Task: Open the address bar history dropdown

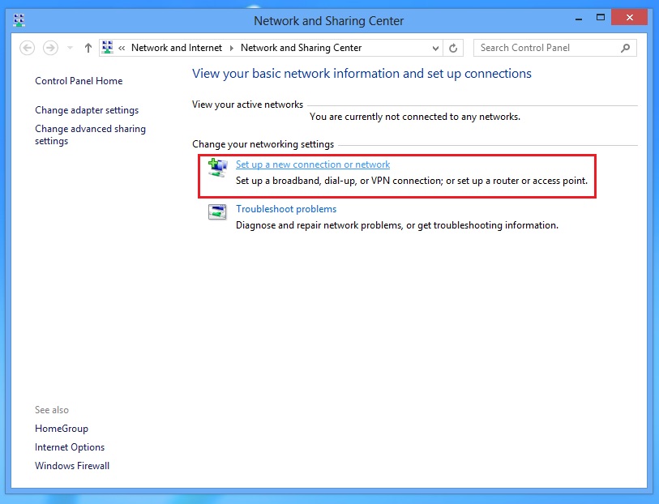Action: click(435, 49)
